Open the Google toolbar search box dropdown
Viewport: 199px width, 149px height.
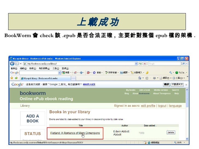coord(59,73)
